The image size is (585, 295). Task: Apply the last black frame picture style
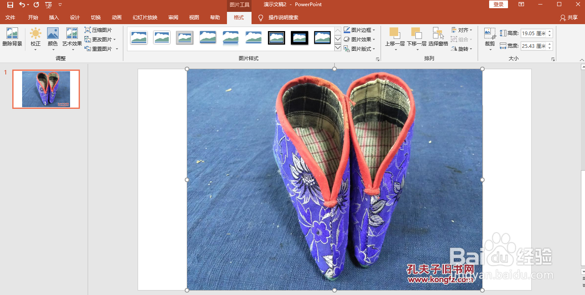coord(322,38)
